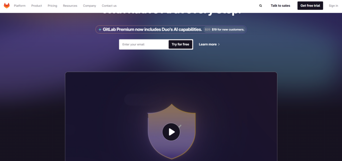The height and width of the screenshot is (161, 342).
Task: Open the search magnifier icon
Action: point(261,6)
